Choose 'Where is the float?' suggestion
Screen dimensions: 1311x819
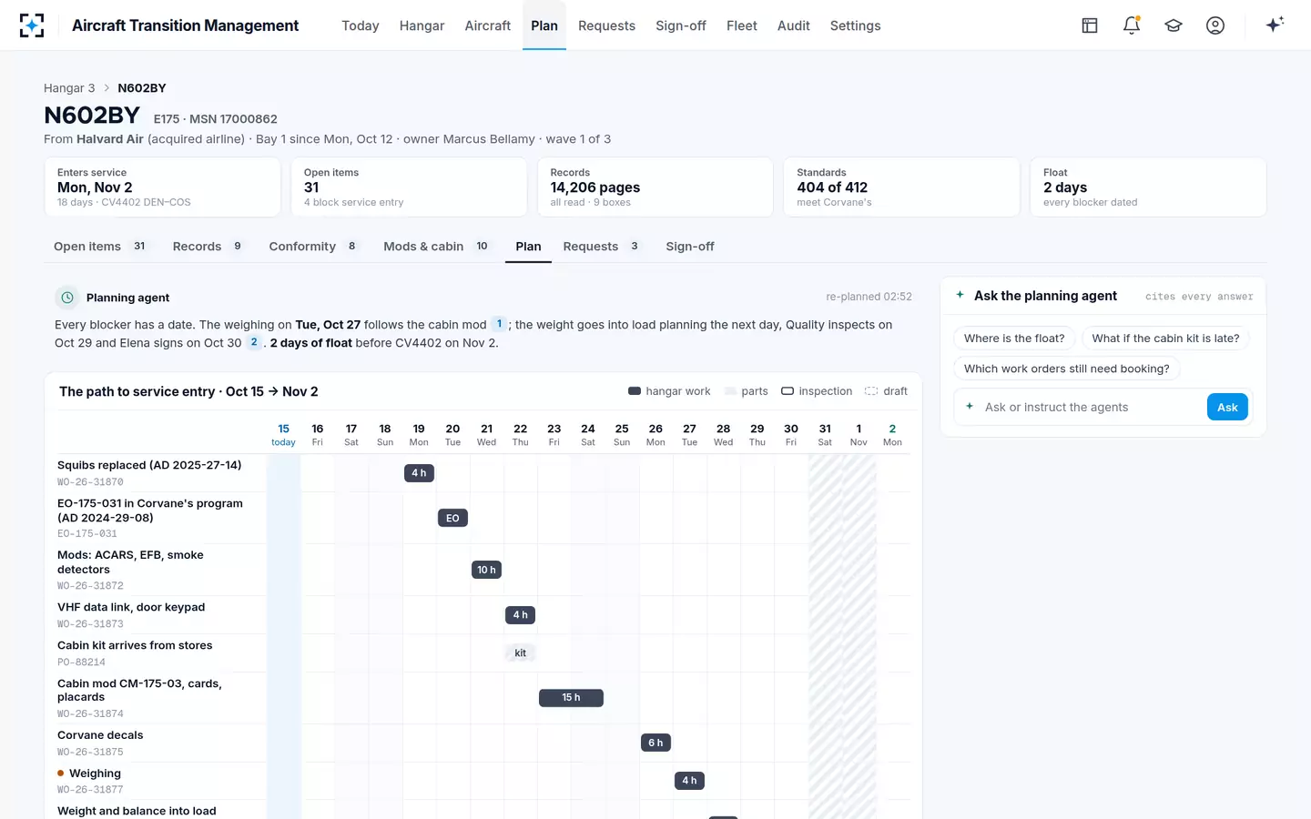pyautogui.click(x=1014, y=339)
